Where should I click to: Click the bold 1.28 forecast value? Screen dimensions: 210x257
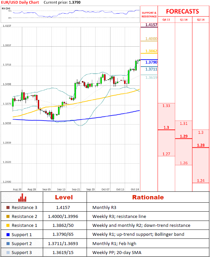(x=200, y=145)
